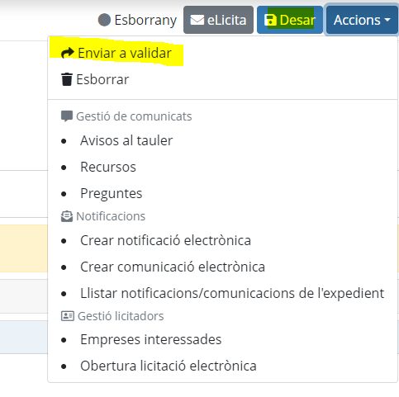The height and width of the screenshot is (397, 399).
Task: Select Obertura licitació electrònica
Action: [169, 366]
